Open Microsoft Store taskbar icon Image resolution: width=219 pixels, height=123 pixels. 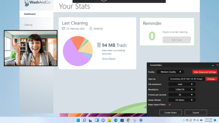tap(122, 120)
